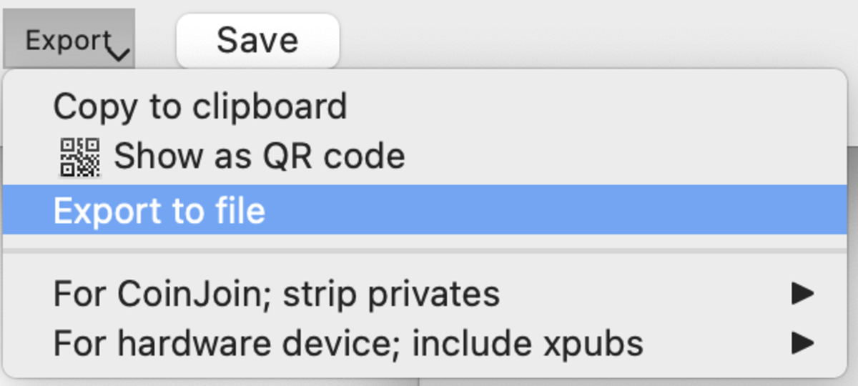Choose the include xpubs export option
This screenshot has width=858, height=386.
347,344
